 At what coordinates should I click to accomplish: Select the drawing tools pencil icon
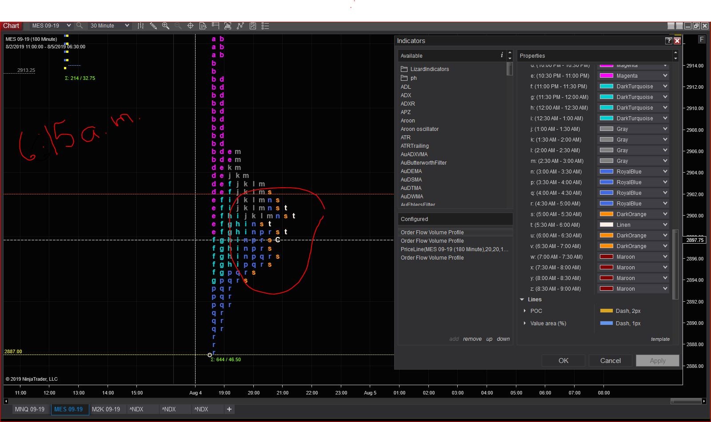tap(153, 26)
